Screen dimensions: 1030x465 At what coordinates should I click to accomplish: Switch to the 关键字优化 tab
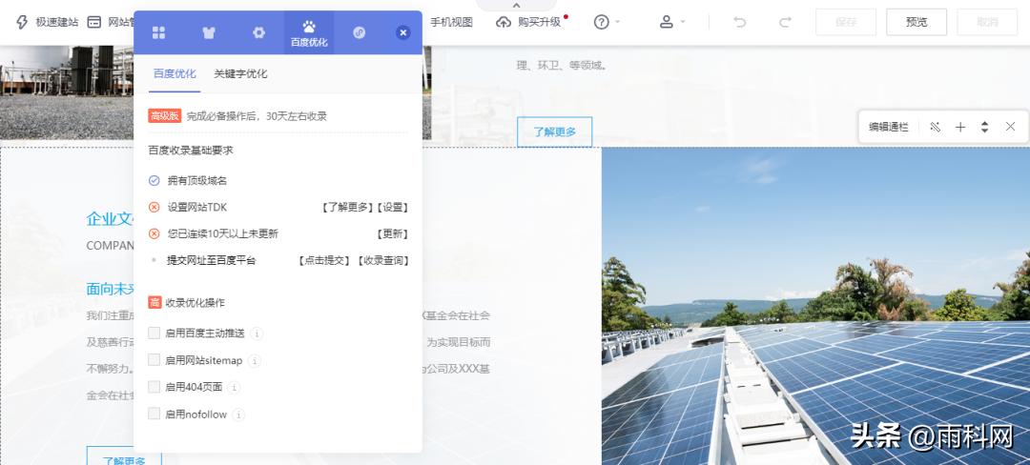240,74
